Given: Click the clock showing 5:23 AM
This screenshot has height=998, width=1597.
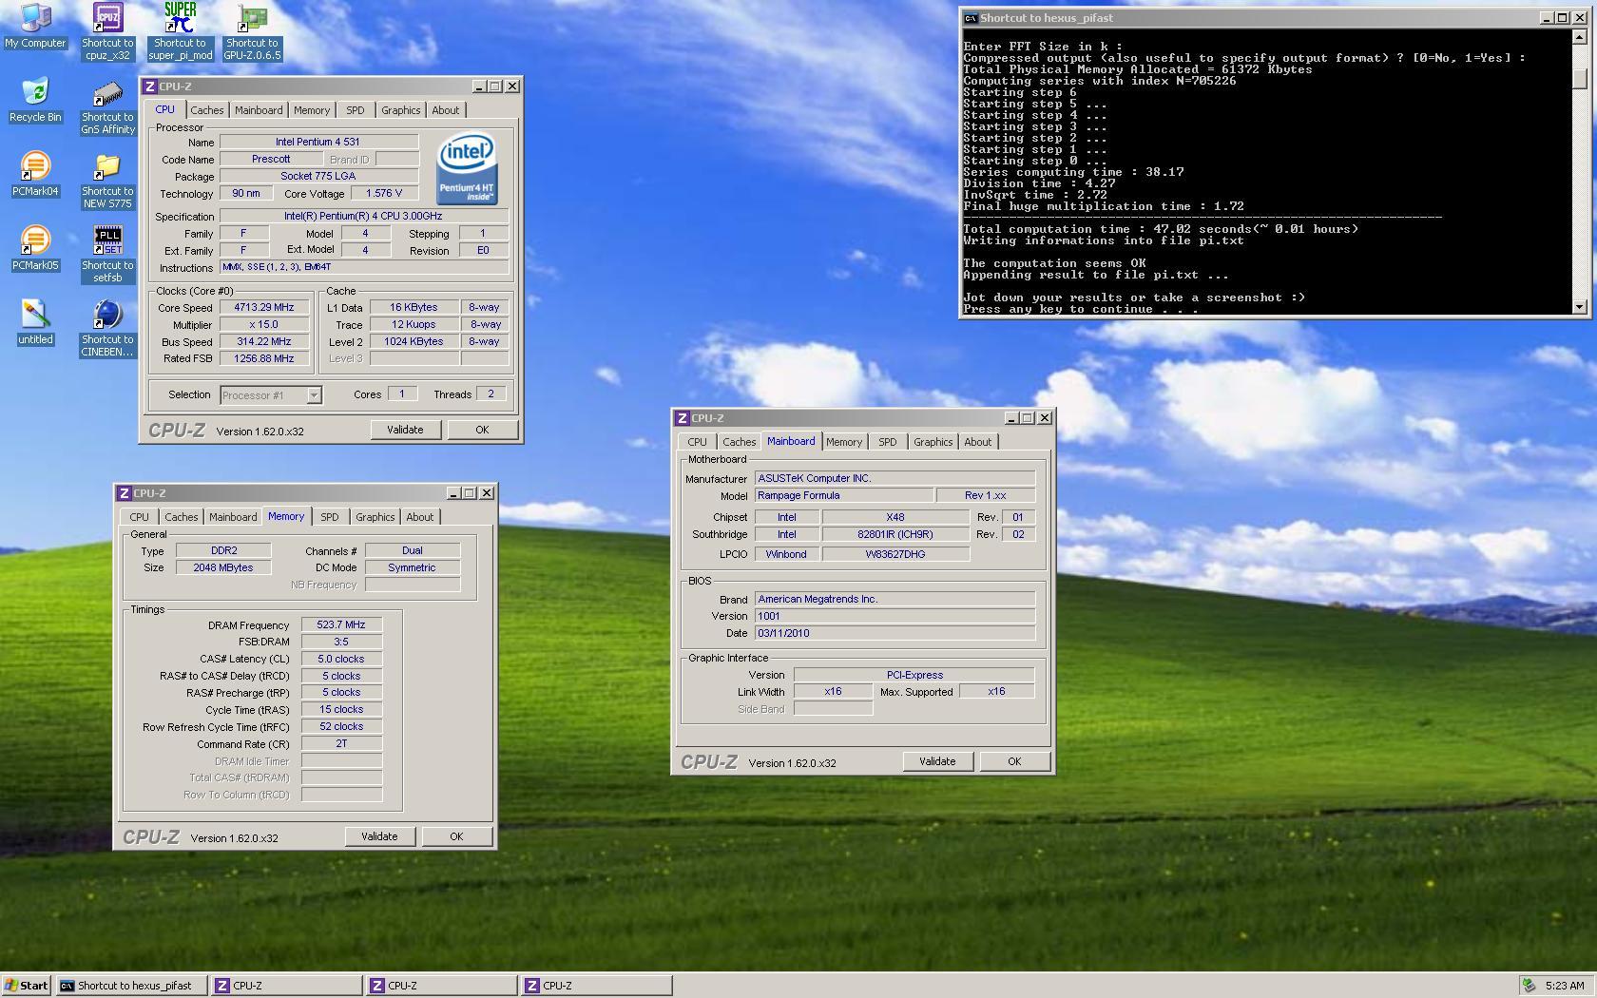Looking at the screenshot, I should tap(1565, 986).
